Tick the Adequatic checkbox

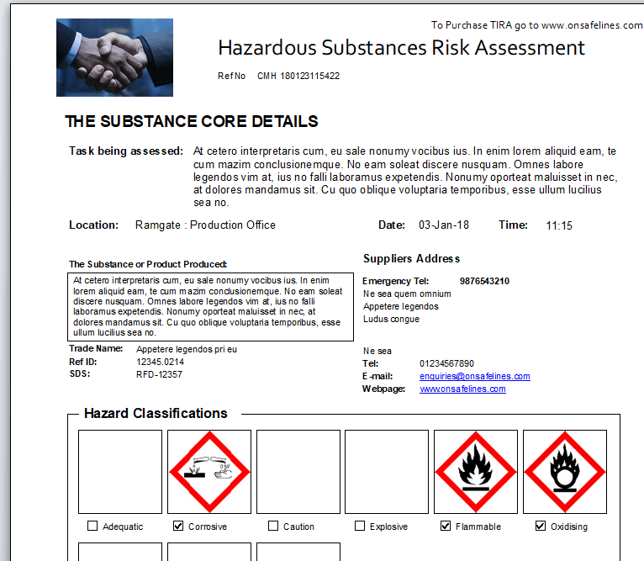click(x=92, y=526)
